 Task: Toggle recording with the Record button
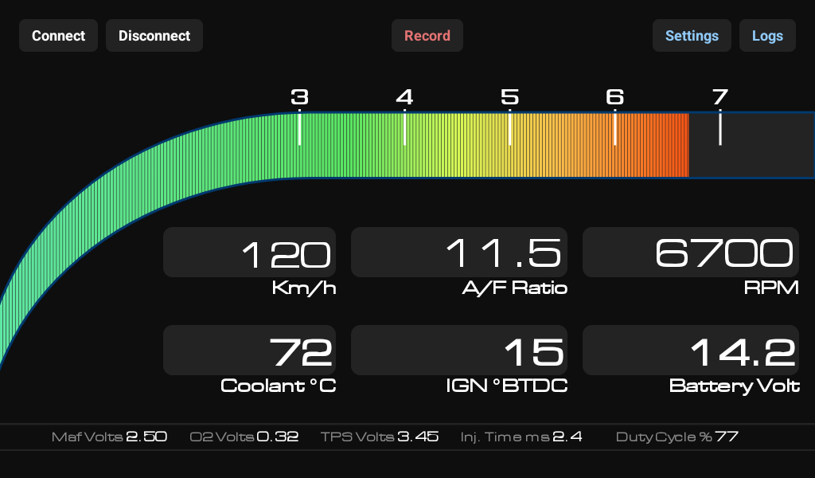click(x=427, y=35)
